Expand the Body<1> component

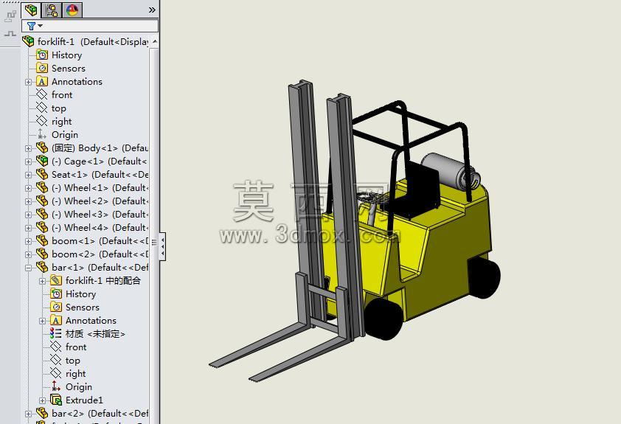point(28,148)
